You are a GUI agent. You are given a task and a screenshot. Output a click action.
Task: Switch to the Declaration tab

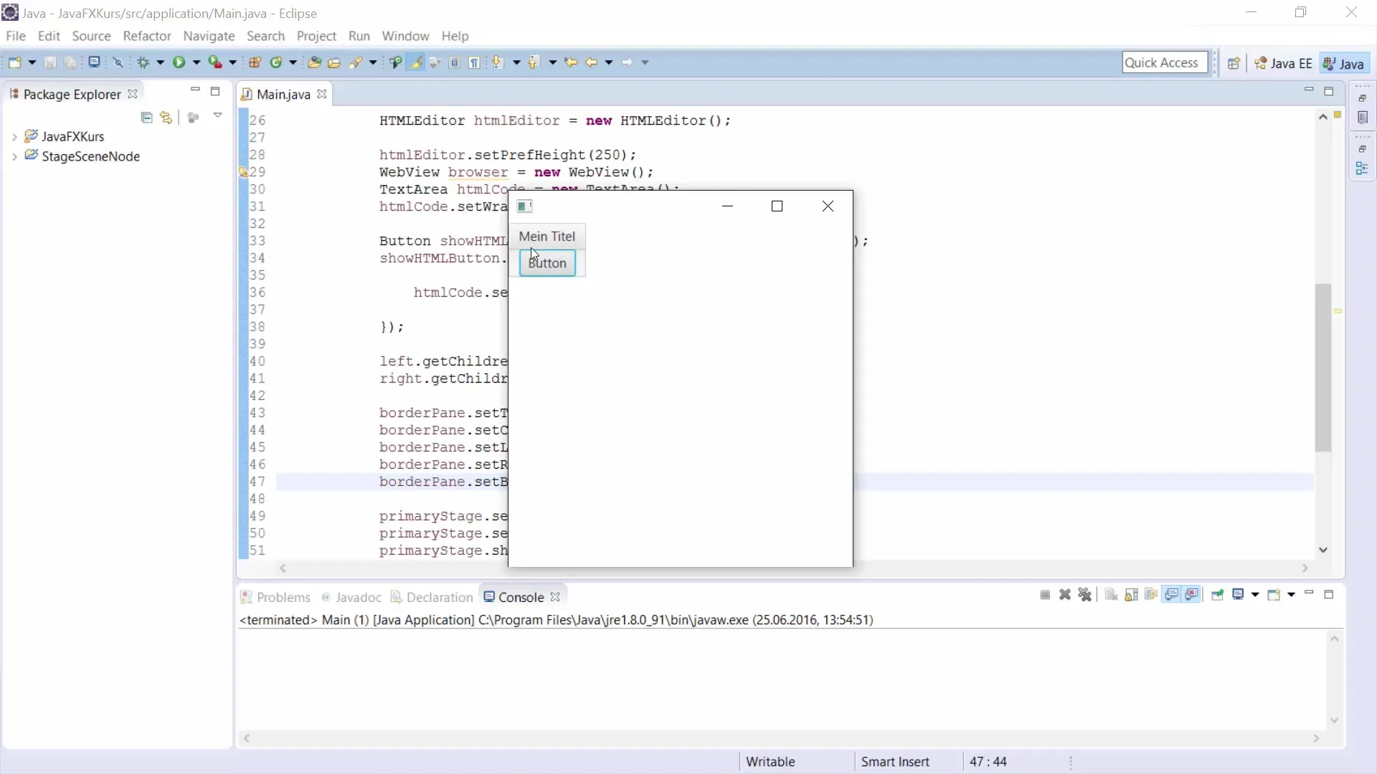tap(432, 597)
